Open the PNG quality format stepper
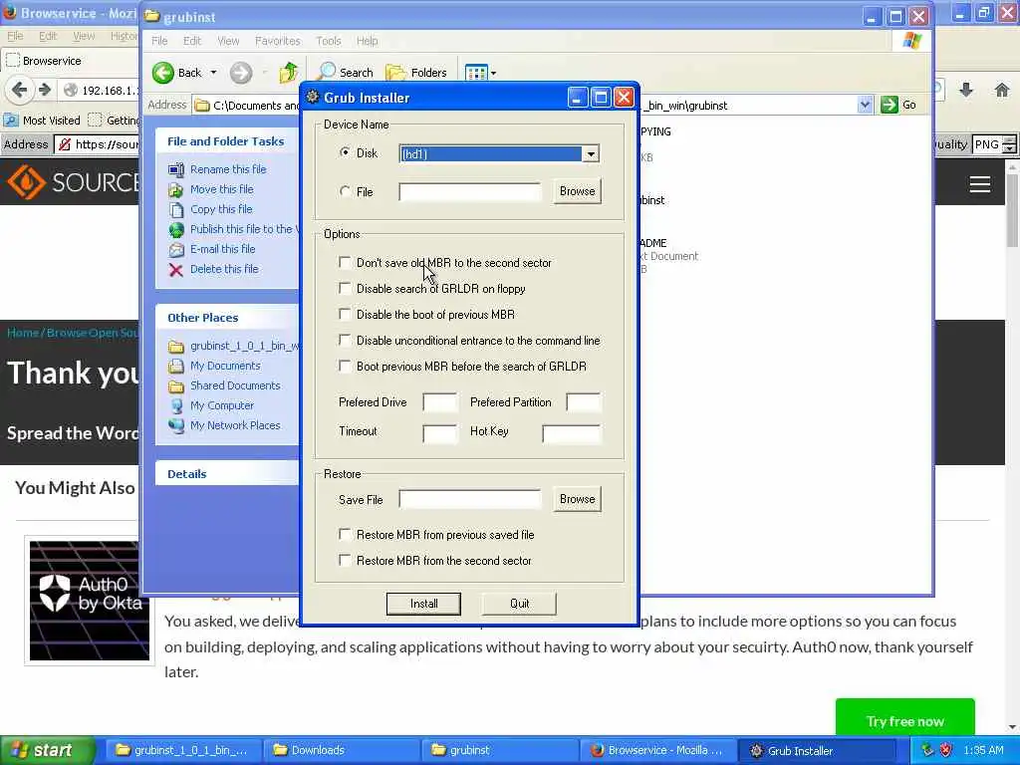 [1009, 144]
